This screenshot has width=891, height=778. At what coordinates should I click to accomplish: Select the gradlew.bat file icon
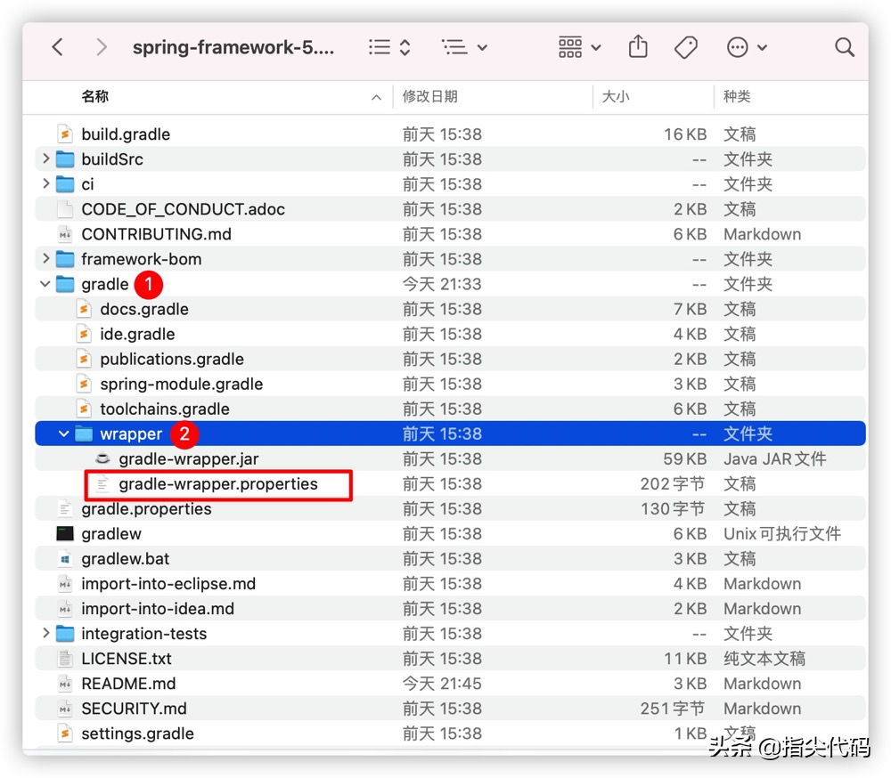tap(65, 559)
